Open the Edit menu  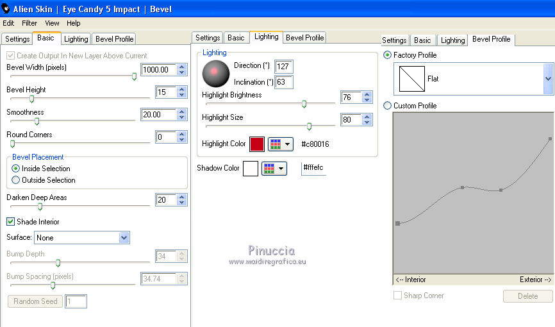coord(8,23)
